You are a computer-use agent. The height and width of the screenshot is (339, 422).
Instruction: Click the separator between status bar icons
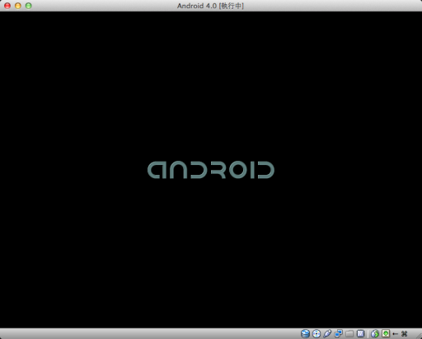click(x=368, y=334)
